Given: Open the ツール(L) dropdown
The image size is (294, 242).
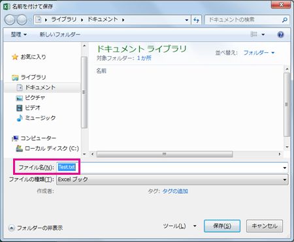Looking at the screenshot, I should (x=180, y=226).
